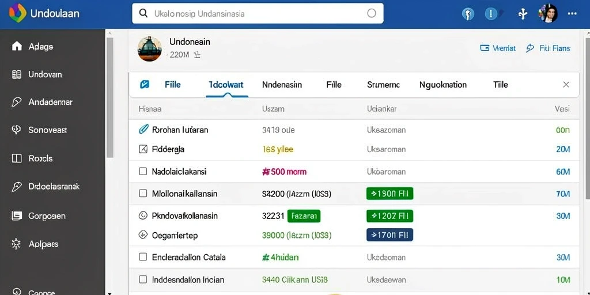This screenshot has height=295, width=590.
Task: Click the Aplpats gear icon
Action: coord(17,244)
